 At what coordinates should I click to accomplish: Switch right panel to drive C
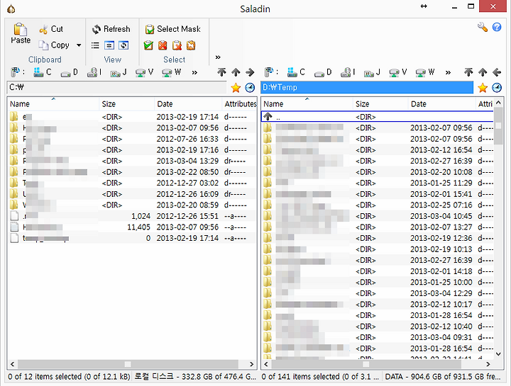(x=296, y=72)
